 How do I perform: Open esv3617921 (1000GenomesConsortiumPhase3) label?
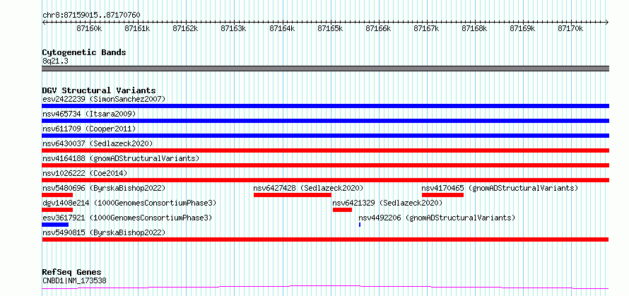(x=127, y=218)
